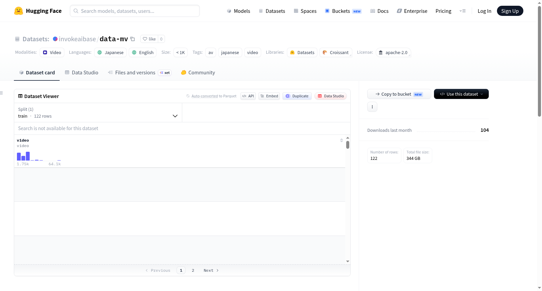Copy dataset name with copy icon

132,39
